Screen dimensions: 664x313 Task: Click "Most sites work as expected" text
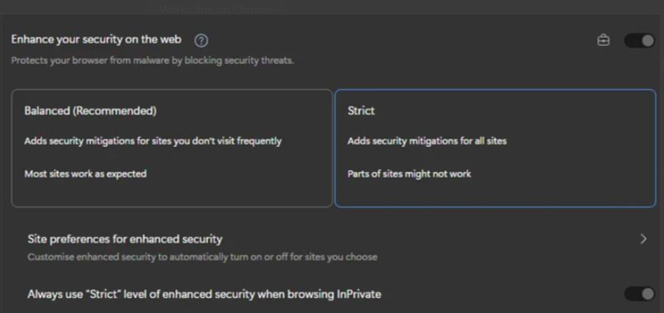pos(85,173)
